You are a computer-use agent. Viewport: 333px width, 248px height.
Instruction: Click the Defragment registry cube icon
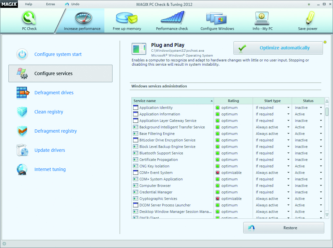22,131
